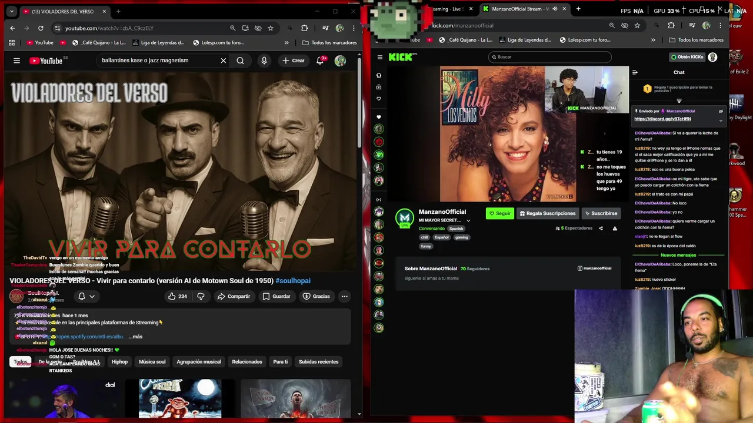Open the third suggested video thumbnail

[x=295, y=398]
